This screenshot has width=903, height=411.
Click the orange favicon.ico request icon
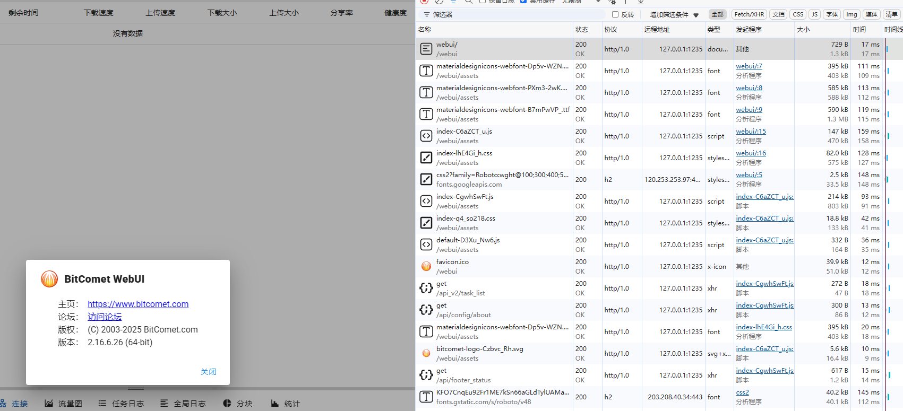coord(426,266)
